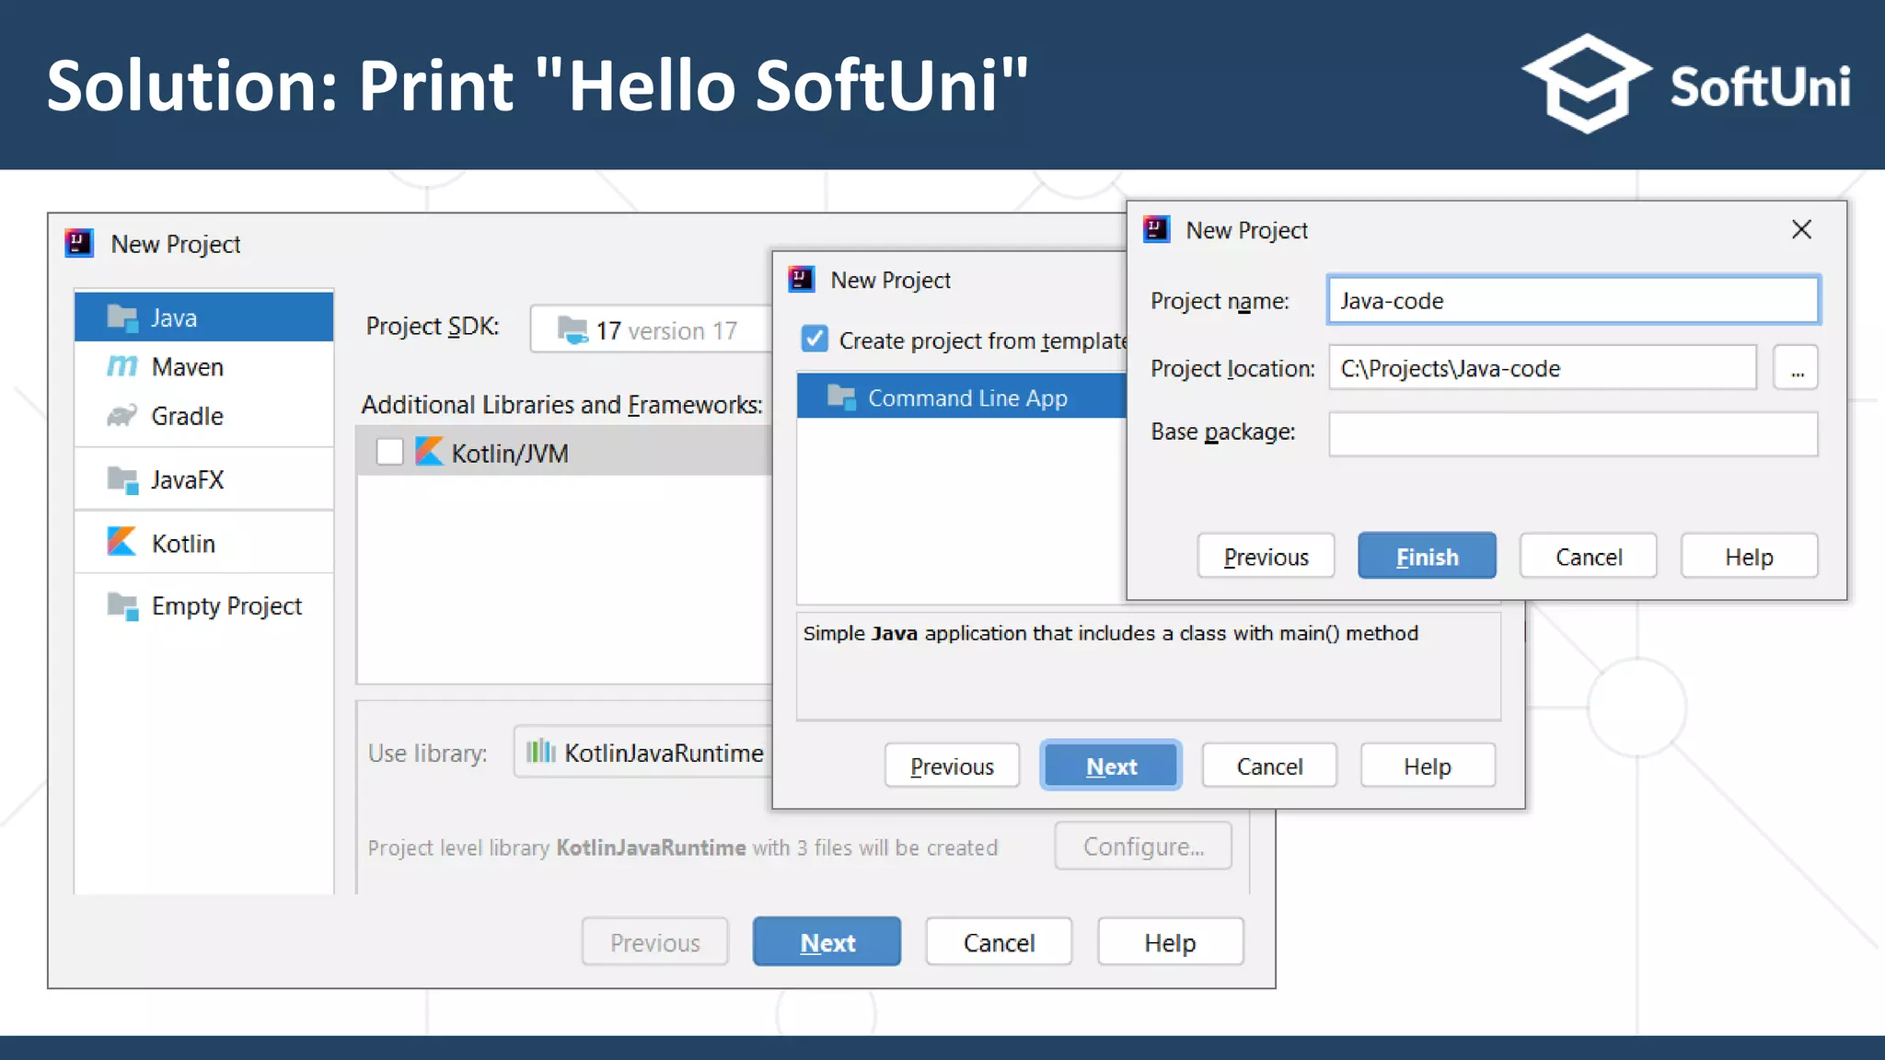Click the template description text

(x=1110, y=633)
